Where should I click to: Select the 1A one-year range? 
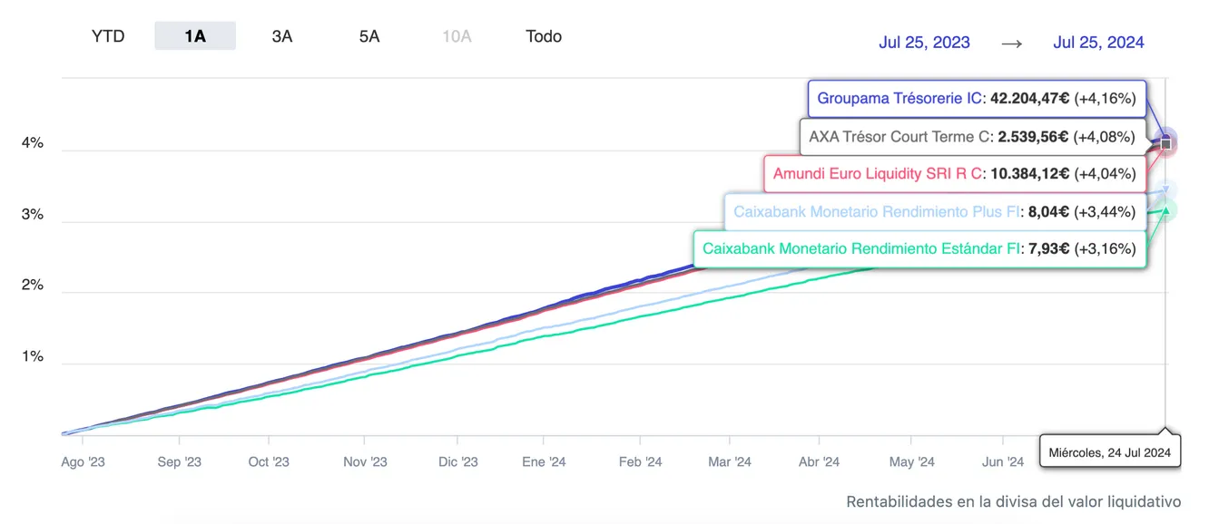(x=195, y=36)
